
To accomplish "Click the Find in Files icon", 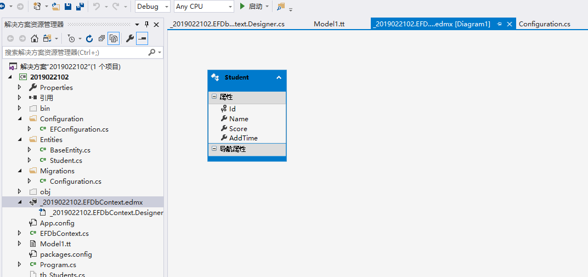I will [x=280, y=7].
